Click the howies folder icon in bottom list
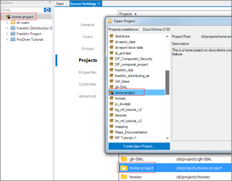Image resolution: width=232 pixels, height=181 pixels. tap(124, 177)
